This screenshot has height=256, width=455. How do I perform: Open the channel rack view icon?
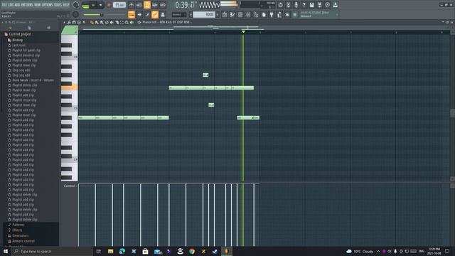240,14
